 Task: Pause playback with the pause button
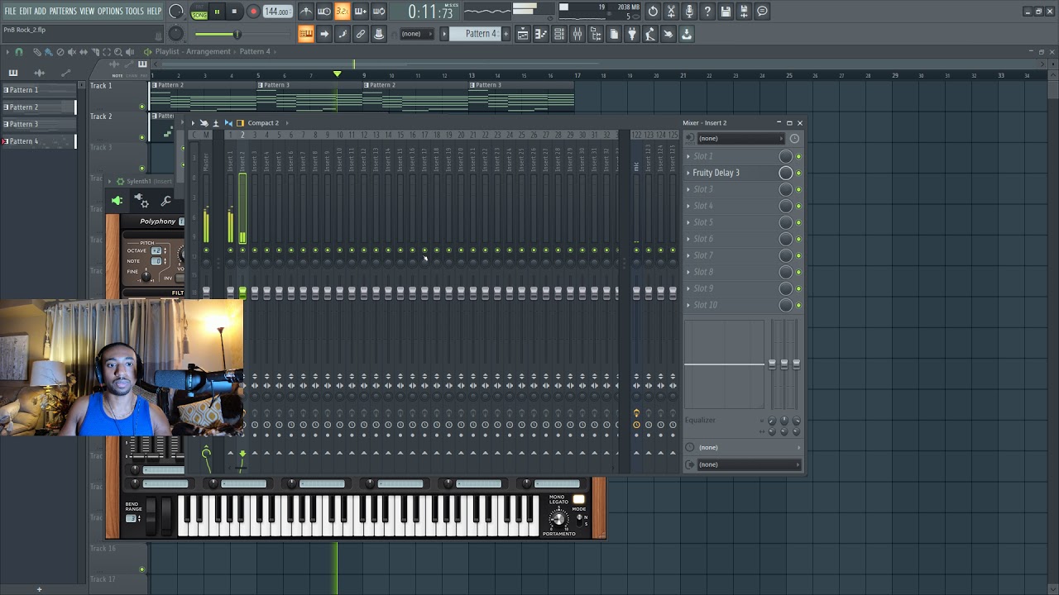coord(218,12)
